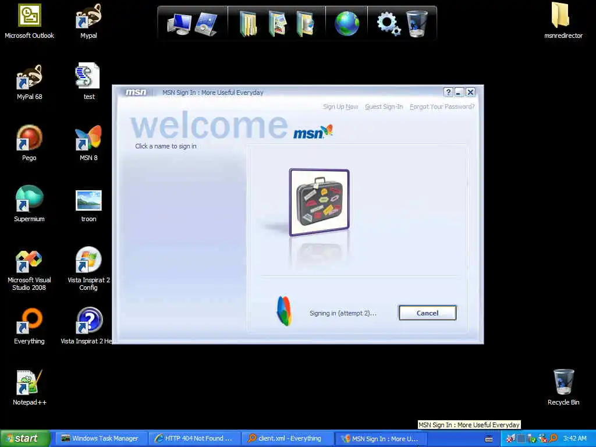Viewport: 596px width, 447px height.
Task: Open the desktop Recycle Bin icon
Action: point(563,387)
